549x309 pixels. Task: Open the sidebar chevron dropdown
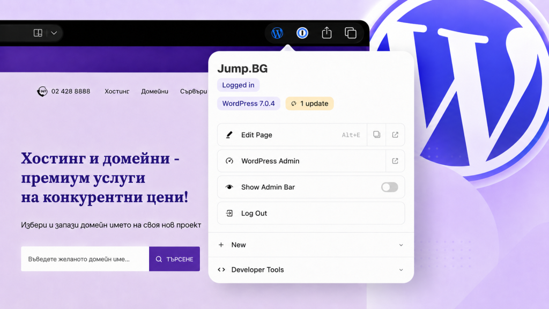click(x=54, y=33)
